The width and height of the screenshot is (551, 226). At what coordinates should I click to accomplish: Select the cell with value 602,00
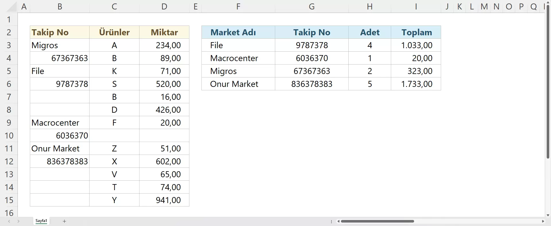(x=164, y=161)
